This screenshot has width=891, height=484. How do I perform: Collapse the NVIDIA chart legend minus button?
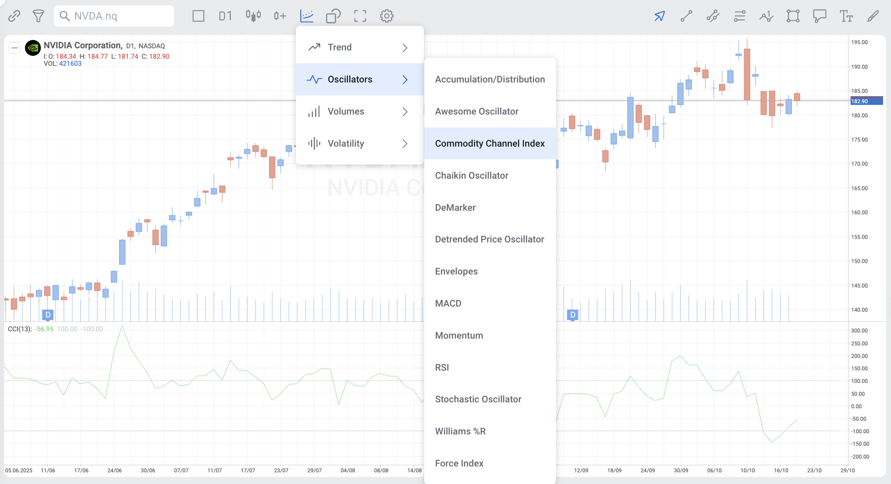click(15, 48)
